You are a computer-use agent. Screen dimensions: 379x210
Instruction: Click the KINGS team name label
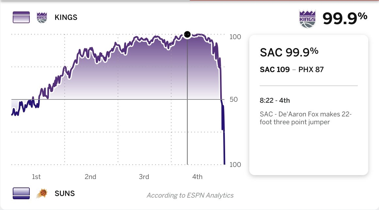coord(66,17)
